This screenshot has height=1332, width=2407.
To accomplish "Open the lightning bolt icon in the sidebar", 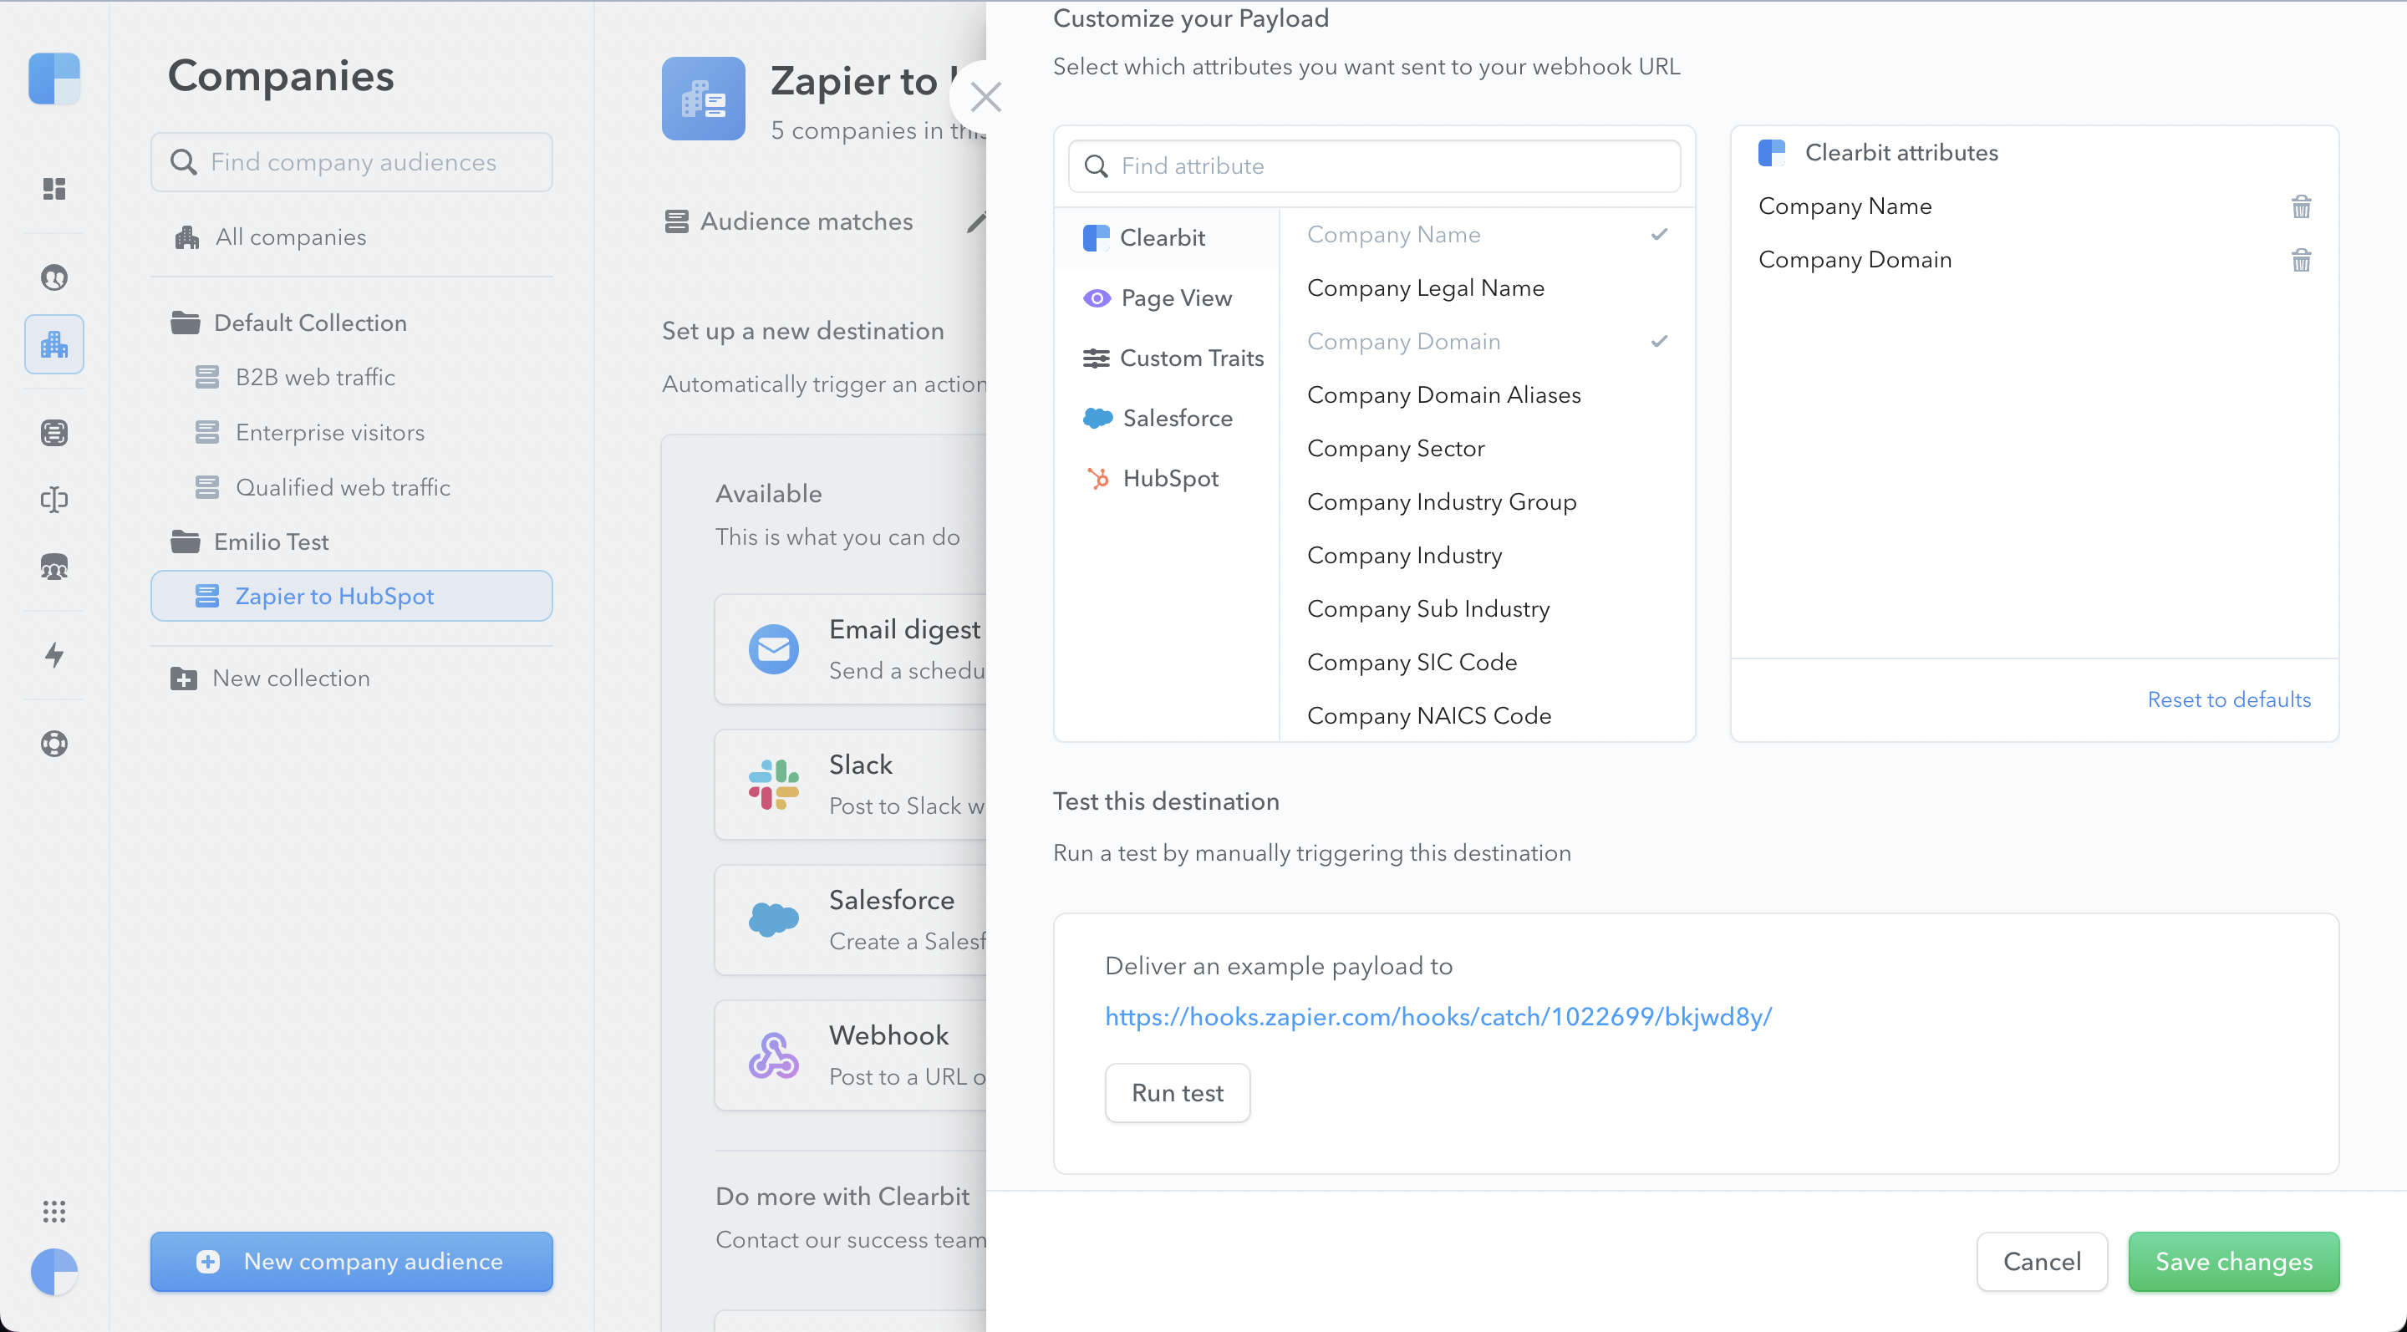I will pyautogui.click(x=54, y=655).
